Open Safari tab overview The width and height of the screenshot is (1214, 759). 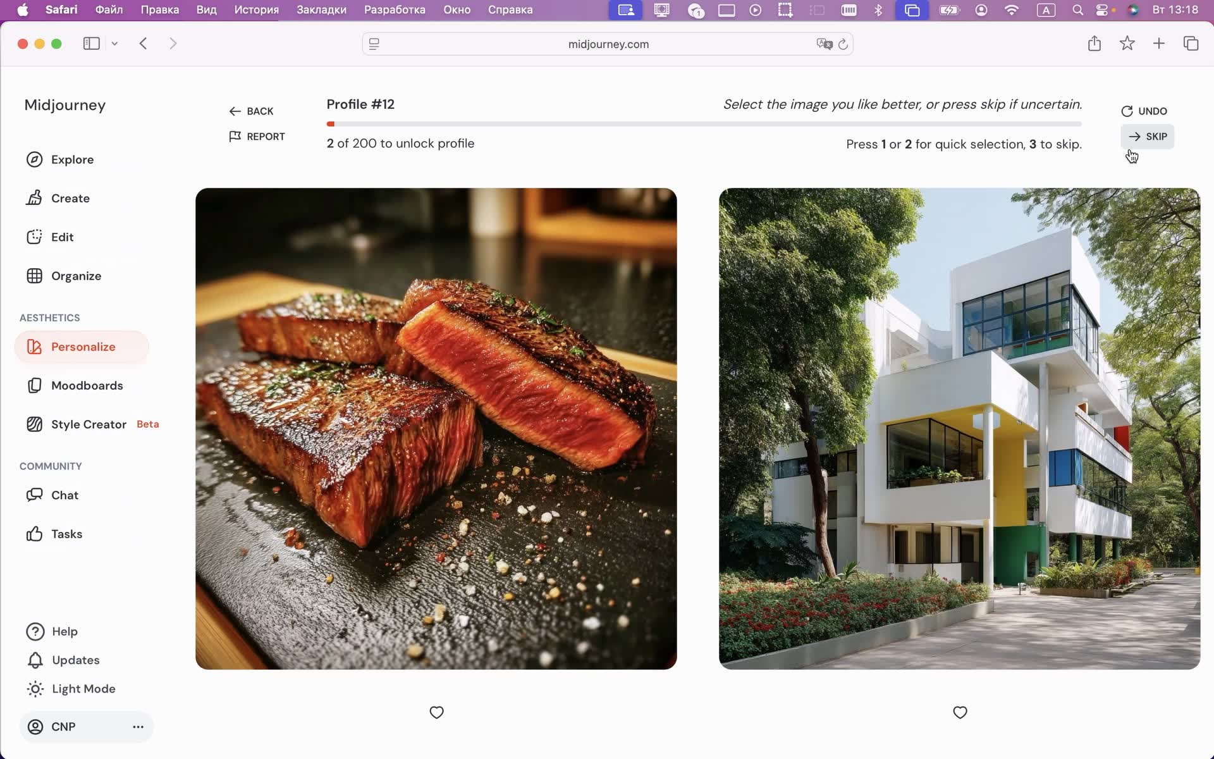tap(1191, 44)
